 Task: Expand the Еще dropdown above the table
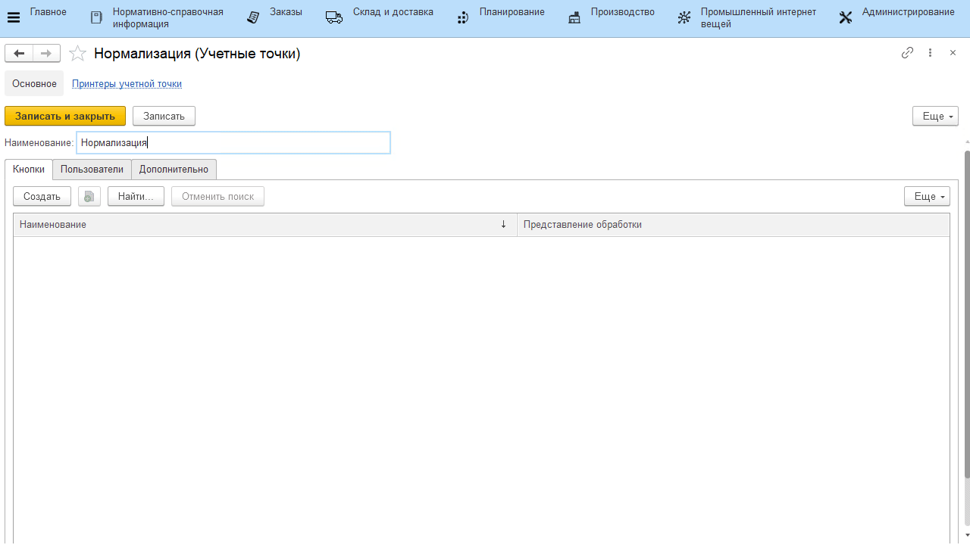[926, 197]
